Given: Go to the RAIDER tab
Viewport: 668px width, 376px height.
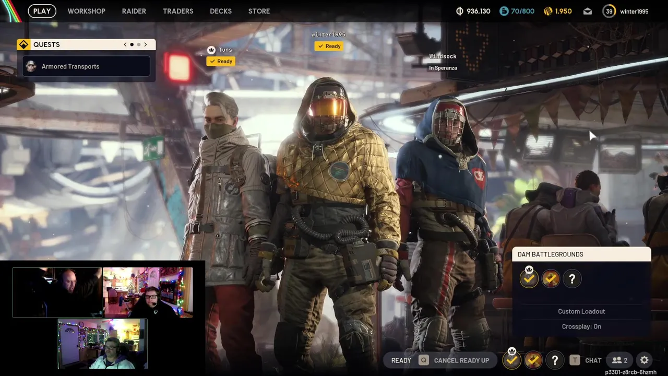Looking at the screenshot, I should click(x=134, y=11).
